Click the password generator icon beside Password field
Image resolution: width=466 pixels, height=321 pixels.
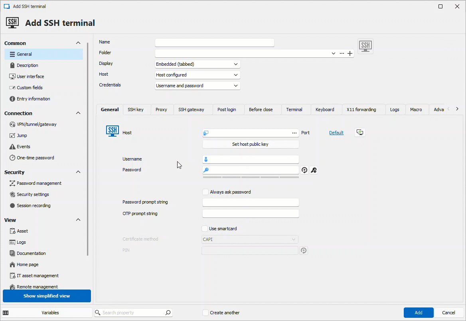click(304, 170)
